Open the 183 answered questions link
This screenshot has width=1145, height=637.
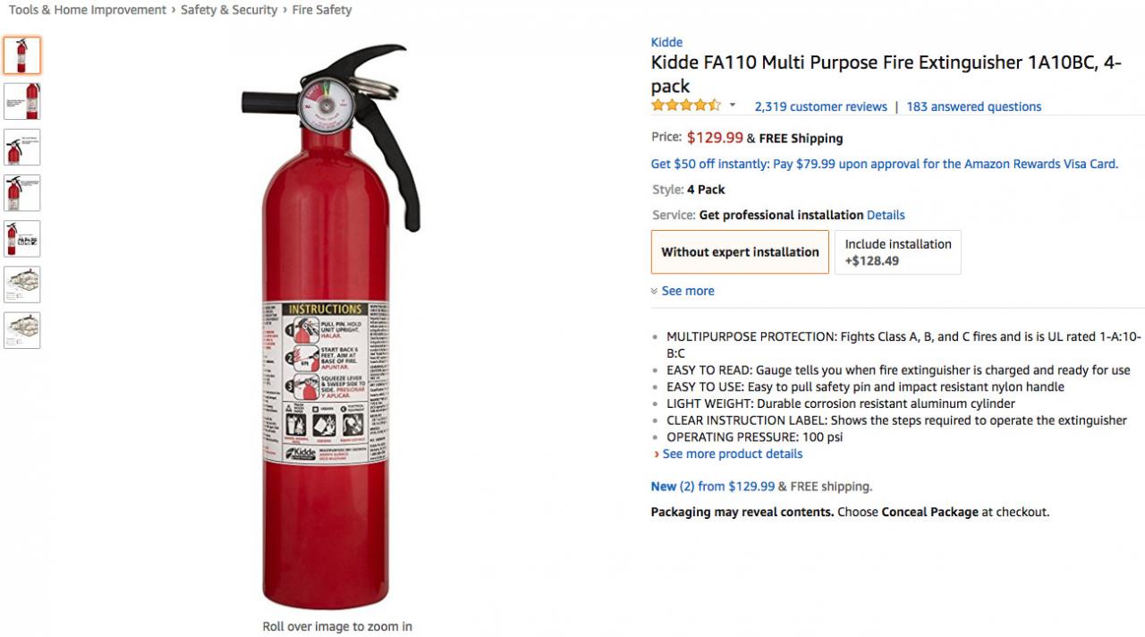click(973, 106)
